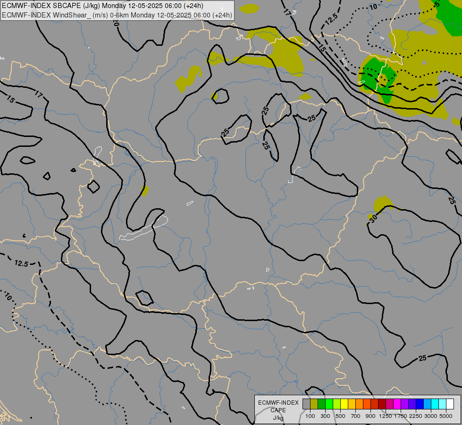Select the dark green legend swatch
The width and height of the screenshot is (462, 425).
click(321, 404)
